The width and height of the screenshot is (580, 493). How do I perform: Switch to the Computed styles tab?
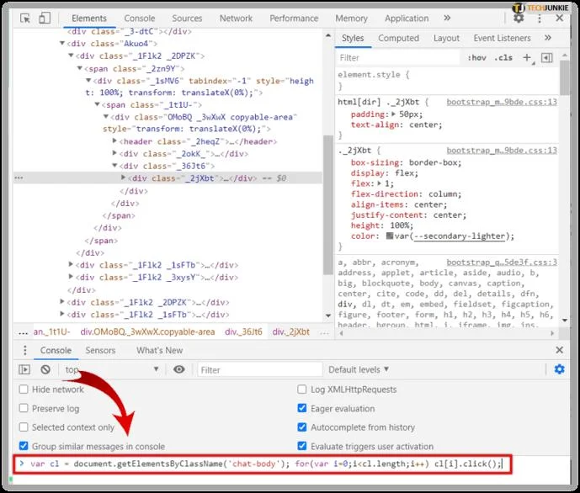tap(398, 38)
